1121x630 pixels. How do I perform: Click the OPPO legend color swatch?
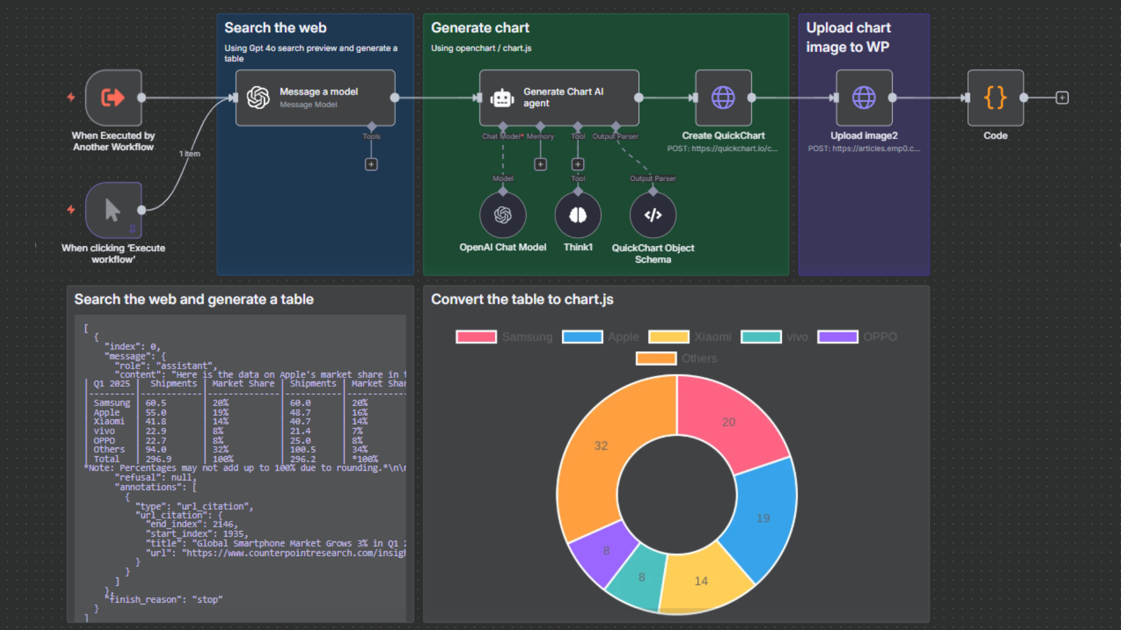tap(838, 337)
